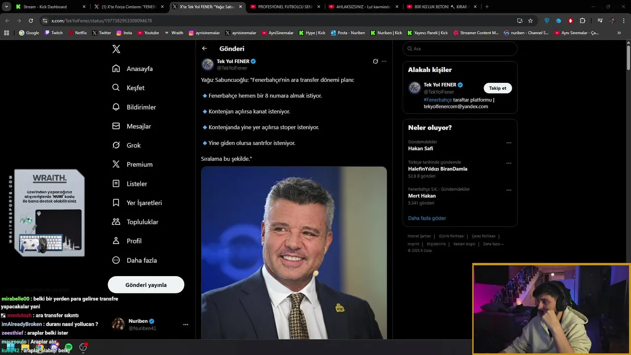Click the Ara search field
This screenshot has width=631, height=355.
(x=460, y=49)
